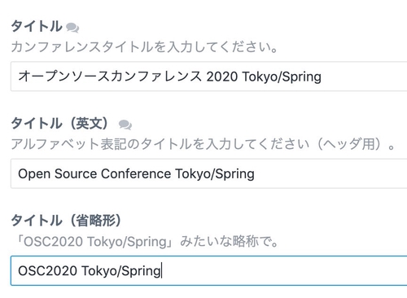Viewport: 407px width, 298px height.
Task: Focus the タイトル conference title input field
Action: (209, 77)
